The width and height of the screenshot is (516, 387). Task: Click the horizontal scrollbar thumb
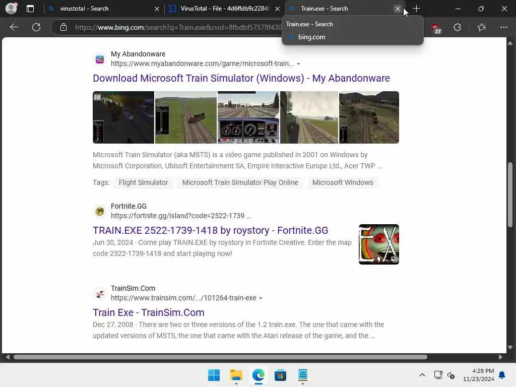point(220,357)
